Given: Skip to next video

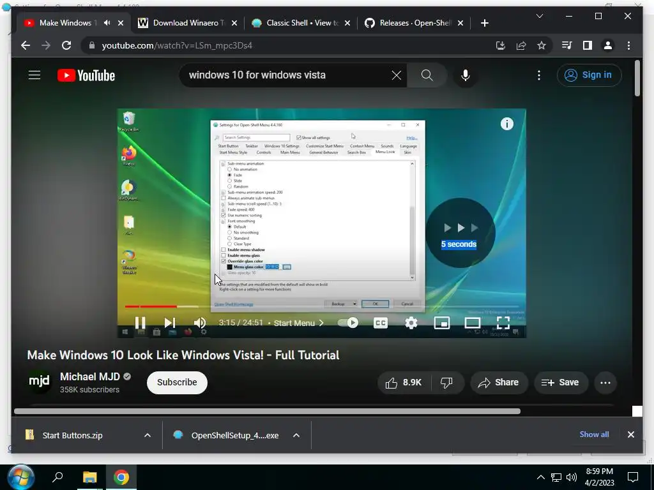Looking at the screenshot, I should pos(170,322).
